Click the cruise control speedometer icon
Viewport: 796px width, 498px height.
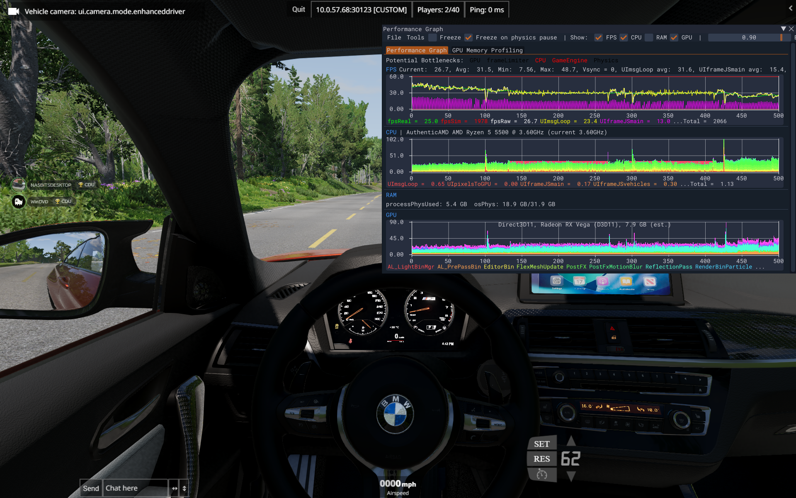[x=541, y=474]
